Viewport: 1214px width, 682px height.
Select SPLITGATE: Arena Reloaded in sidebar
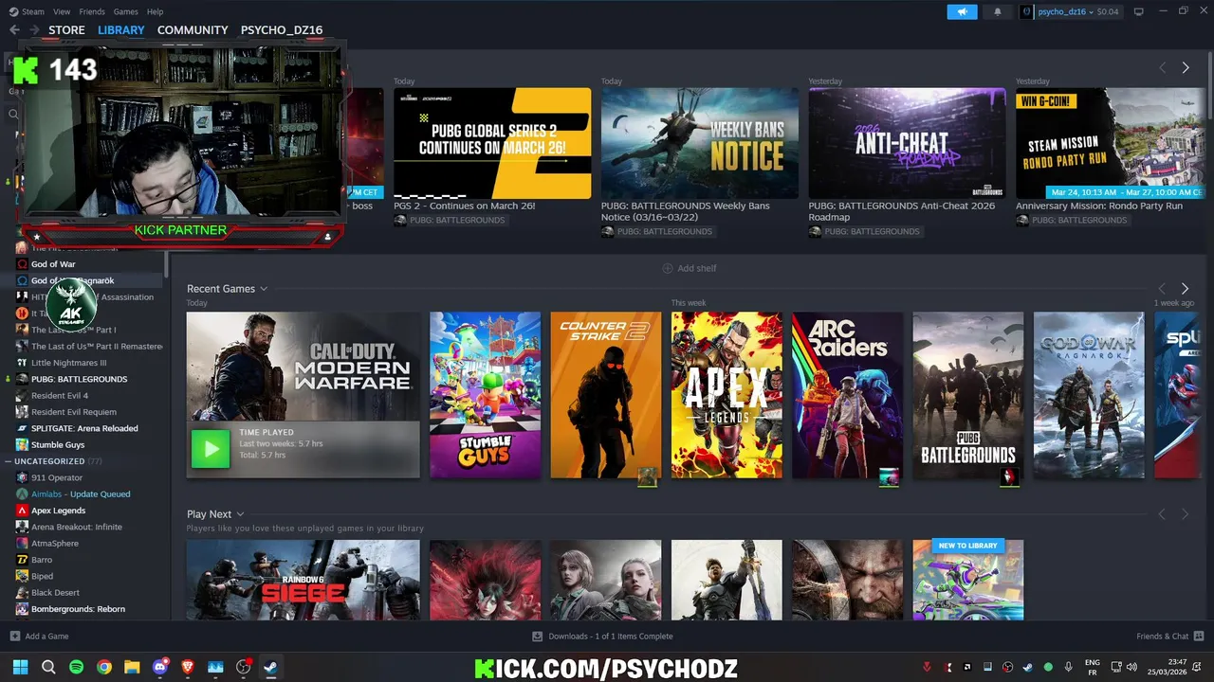tap(84, 428)
